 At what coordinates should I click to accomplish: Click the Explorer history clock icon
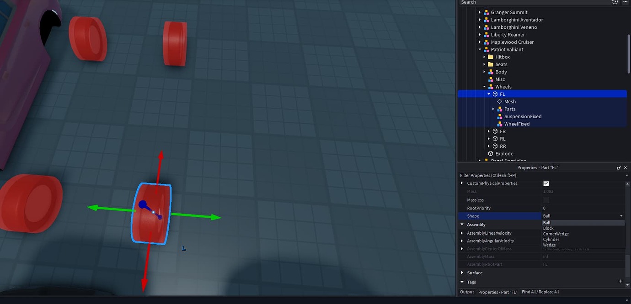coord(615,2)
